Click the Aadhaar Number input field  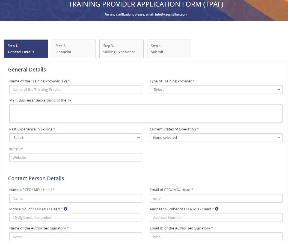pos(216,217)
